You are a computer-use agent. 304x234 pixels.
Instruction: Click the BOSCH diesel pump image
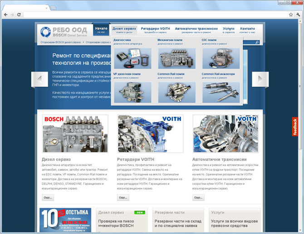pyautogui.click(x=75, y=134)
